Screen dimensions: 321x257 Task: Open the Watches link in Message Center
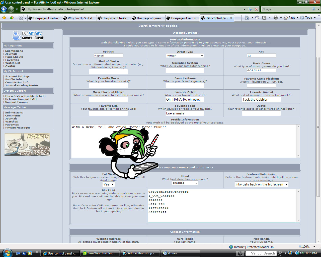coord(12,121)
